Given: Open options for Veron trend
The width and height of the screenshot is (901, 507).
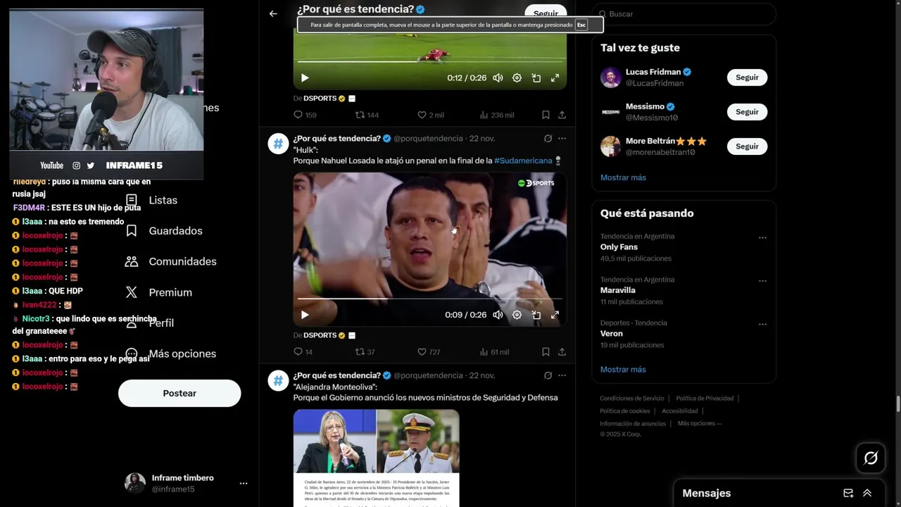Looking at the screenshot, I should coord(762,325).
